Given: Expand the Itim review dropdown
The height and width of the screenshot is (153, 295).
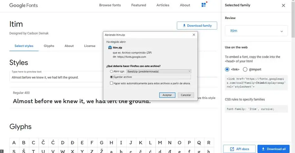Looking at the screenshot, I should point(256,31).
